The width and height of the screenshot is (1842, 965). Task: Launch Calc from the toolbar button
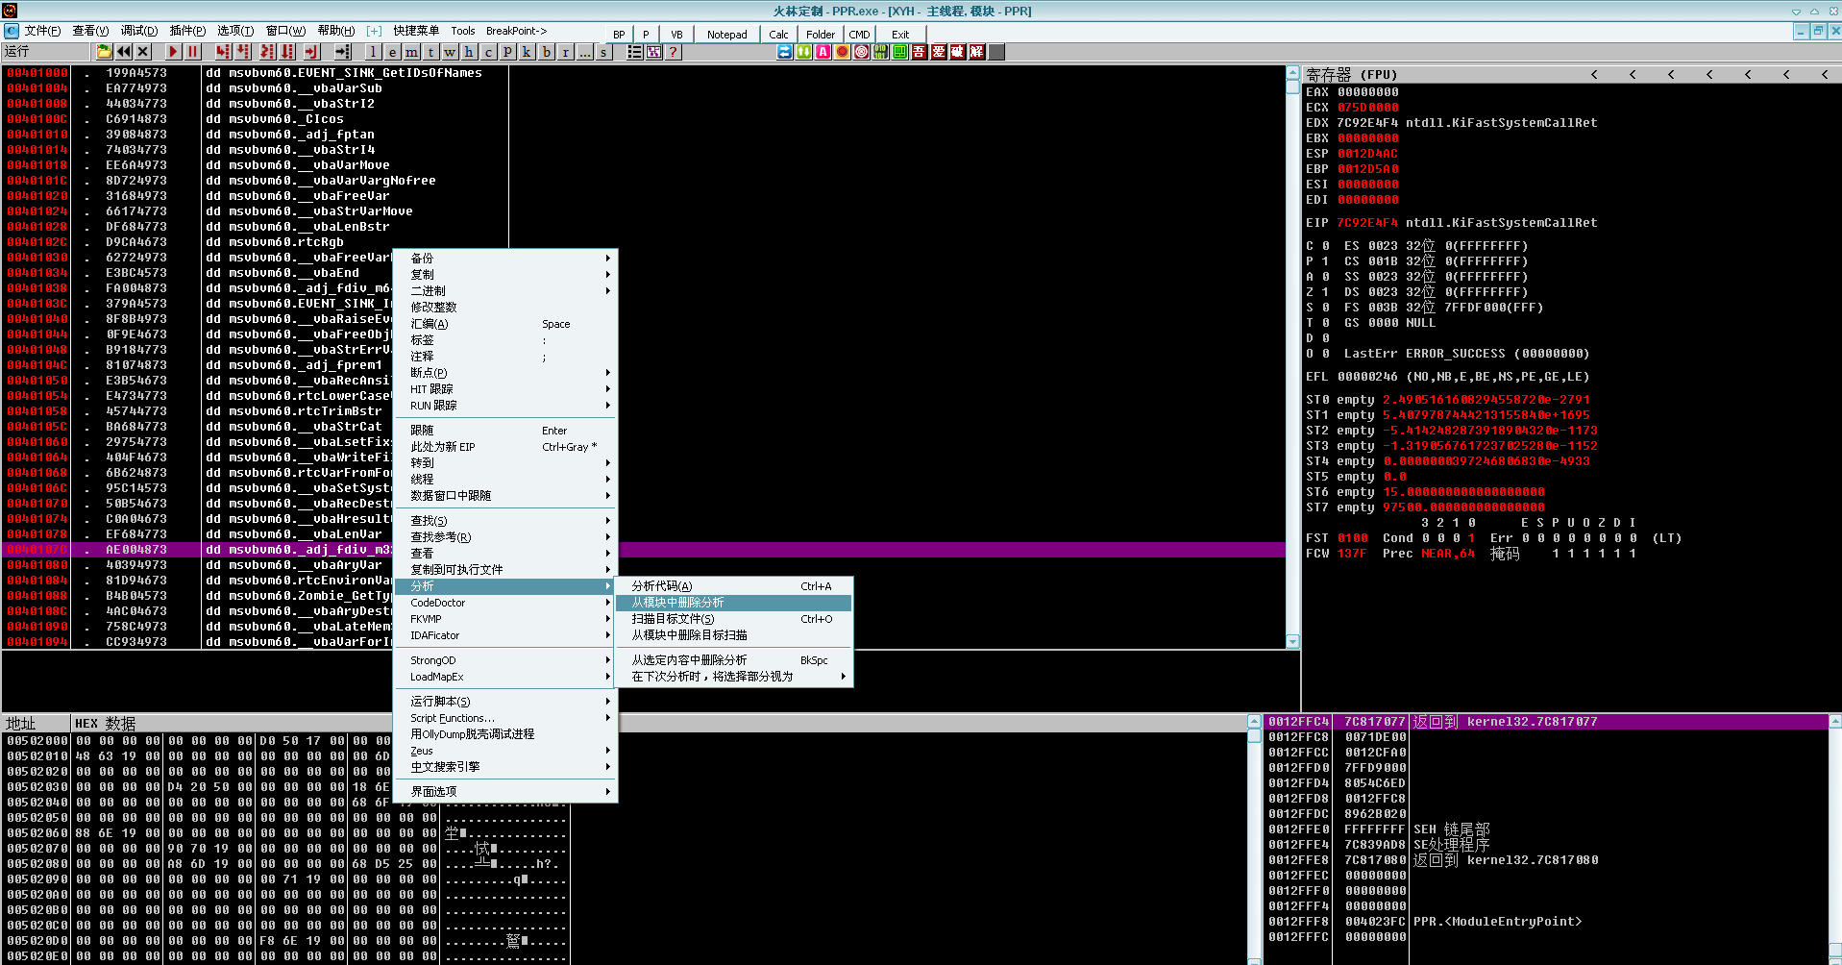777,34
